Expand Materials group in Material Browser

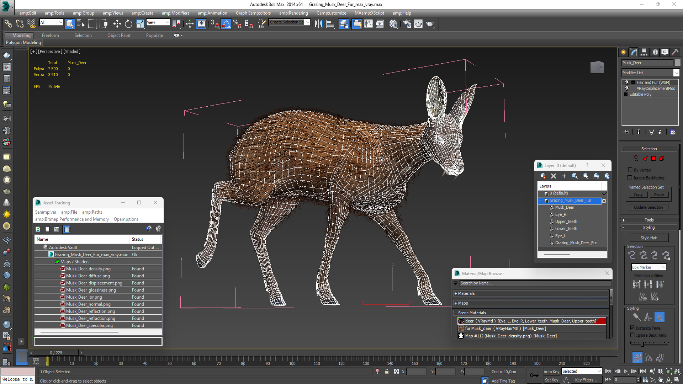click(x=456, y=294)
